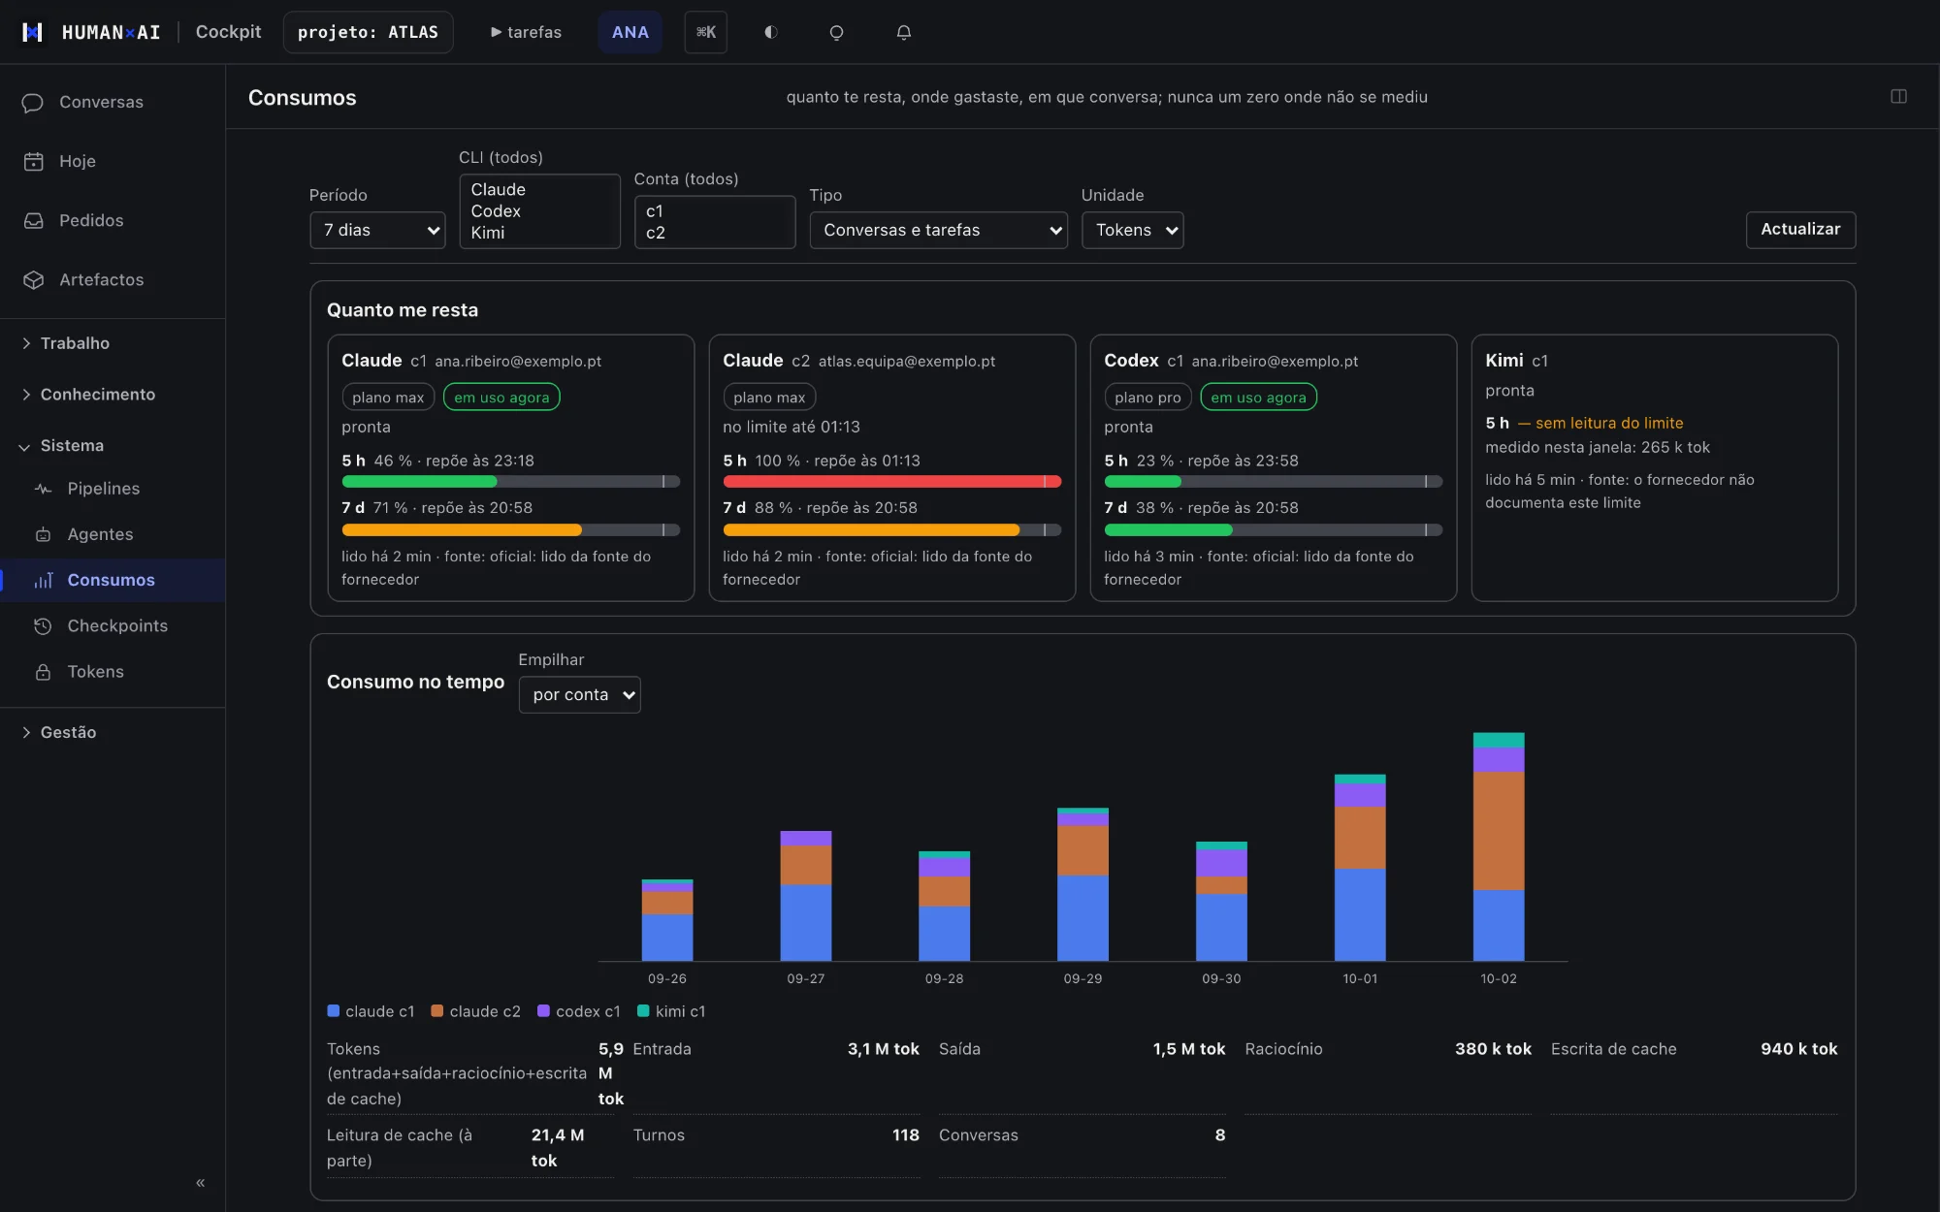This screenshot has width=1940, height=1212.
Task: Select c1 in the Conta list
Action: click(715, 210)
